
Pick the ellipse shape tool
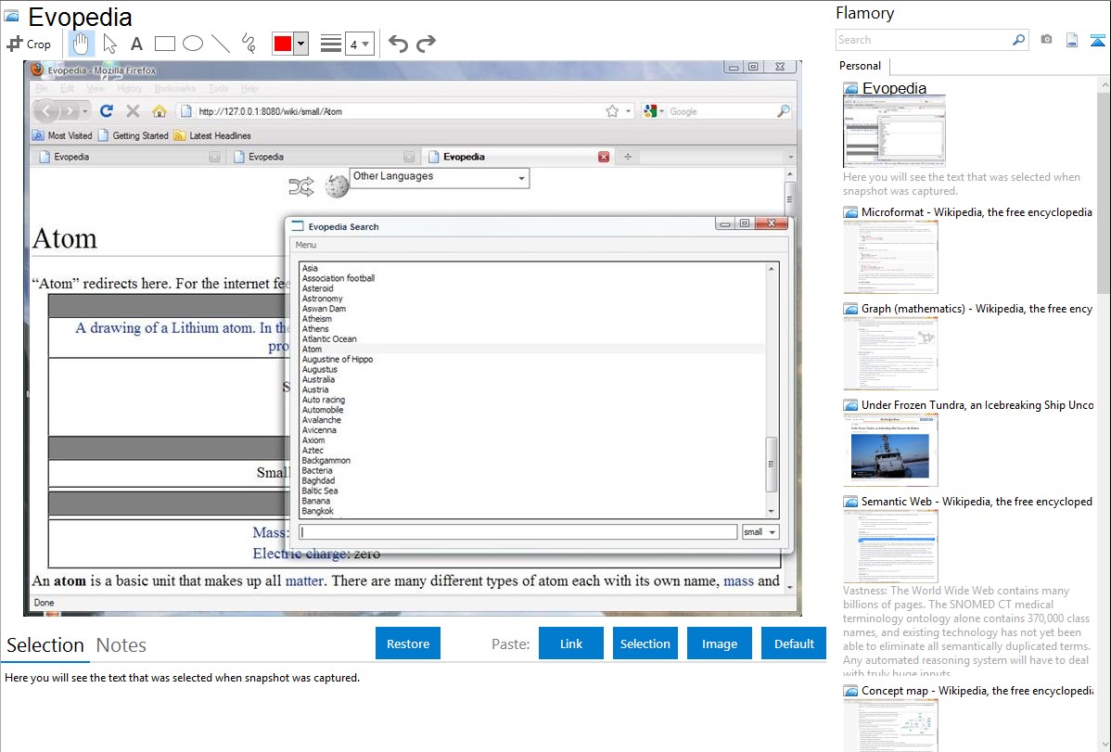(x=193, y=44)
